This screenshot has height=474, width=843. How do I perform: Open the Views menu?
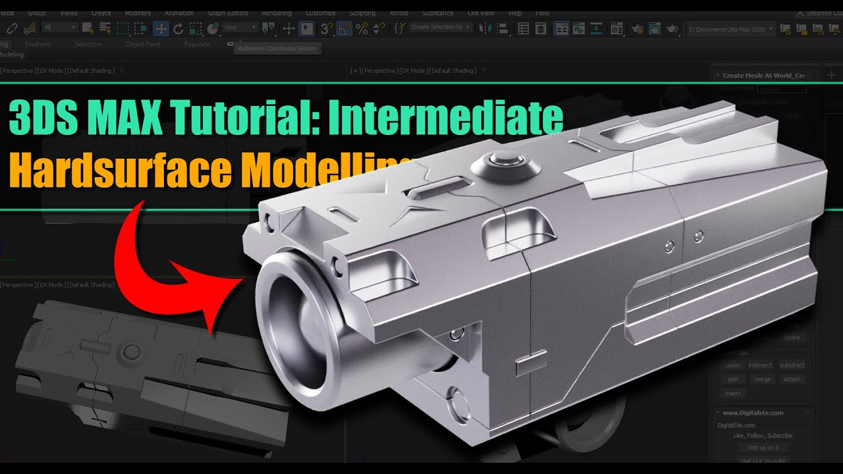[68, 13]
